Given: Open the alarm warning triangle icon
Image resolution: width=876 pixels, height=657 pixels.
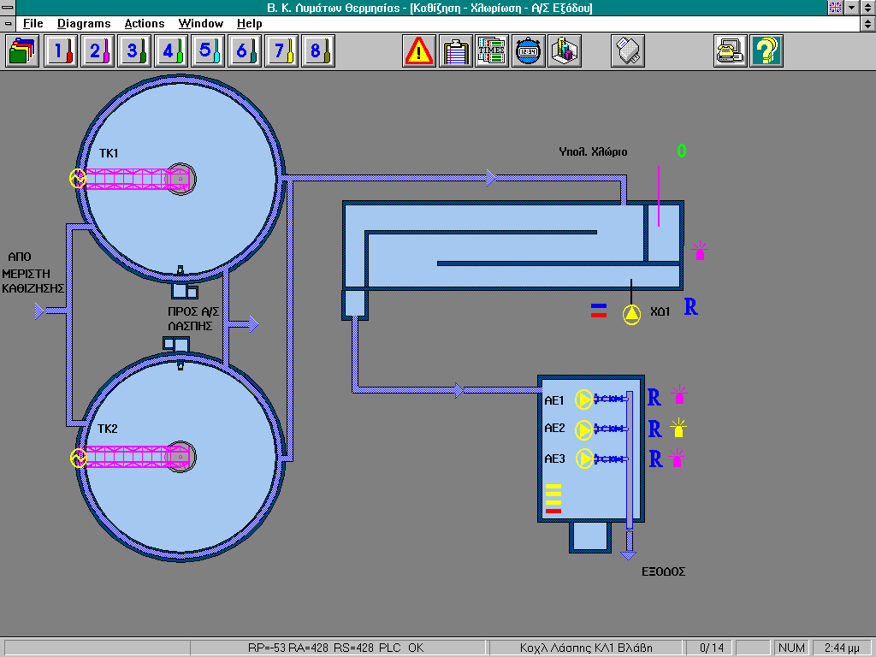Looking at the screenshot, I should 419,51.
